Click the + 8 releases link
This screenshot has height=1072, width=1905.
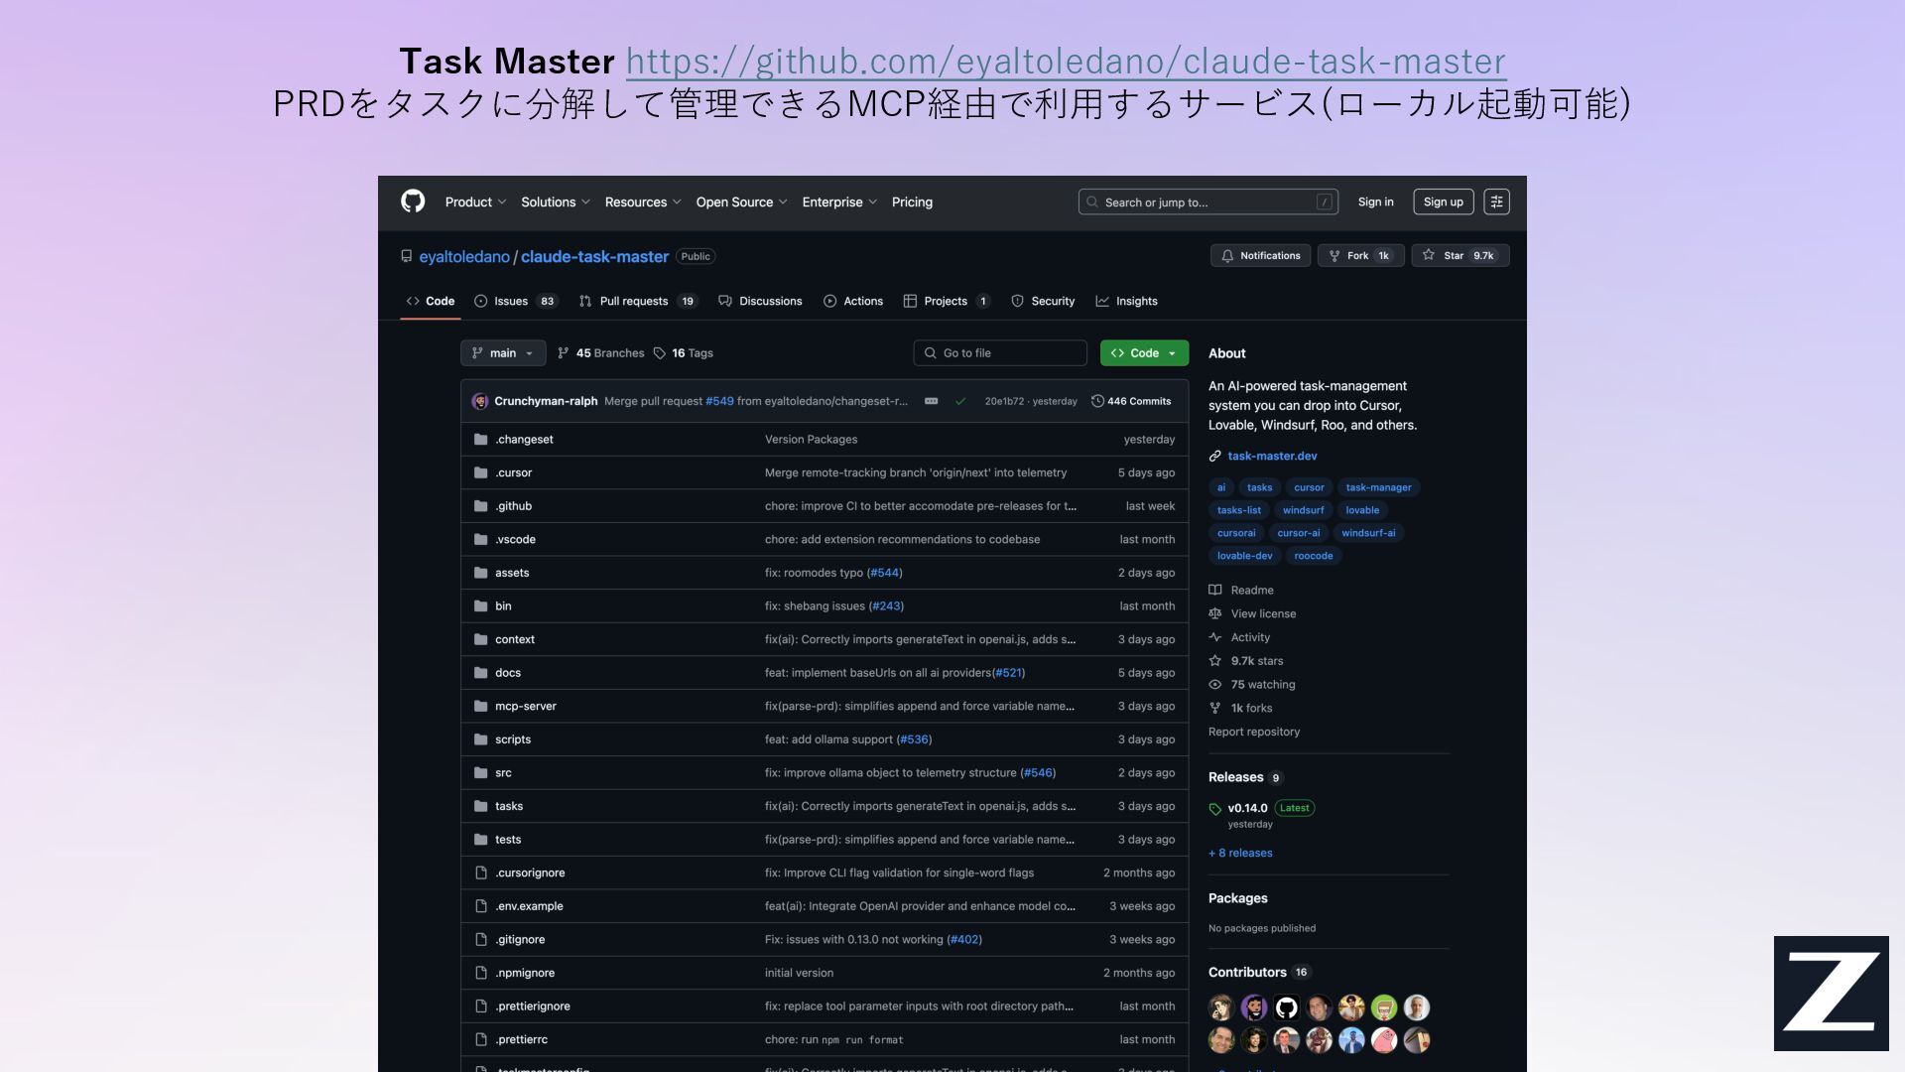(1240, 853)
